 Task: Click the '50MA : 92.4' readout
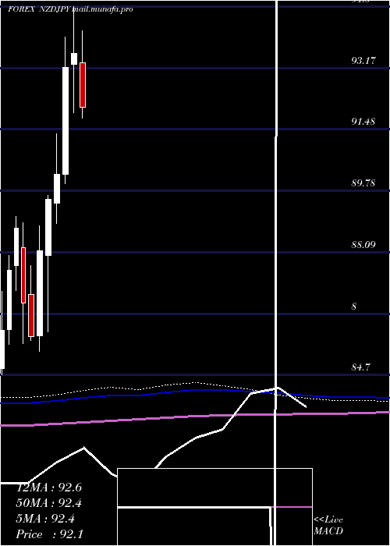coord(48,503)
